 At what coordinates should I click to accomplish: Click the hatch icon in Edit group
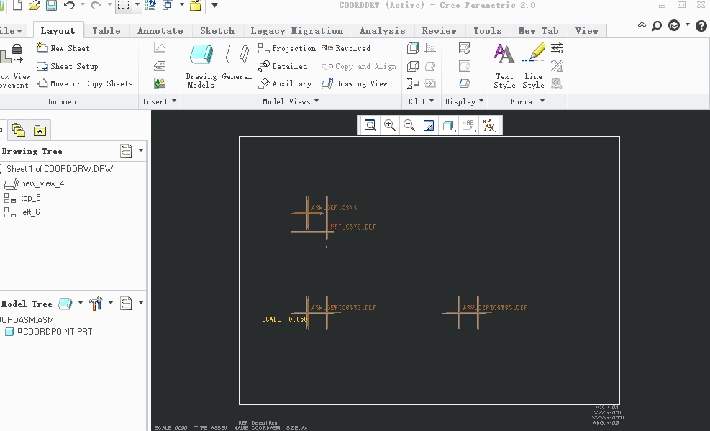click(430, 48)
